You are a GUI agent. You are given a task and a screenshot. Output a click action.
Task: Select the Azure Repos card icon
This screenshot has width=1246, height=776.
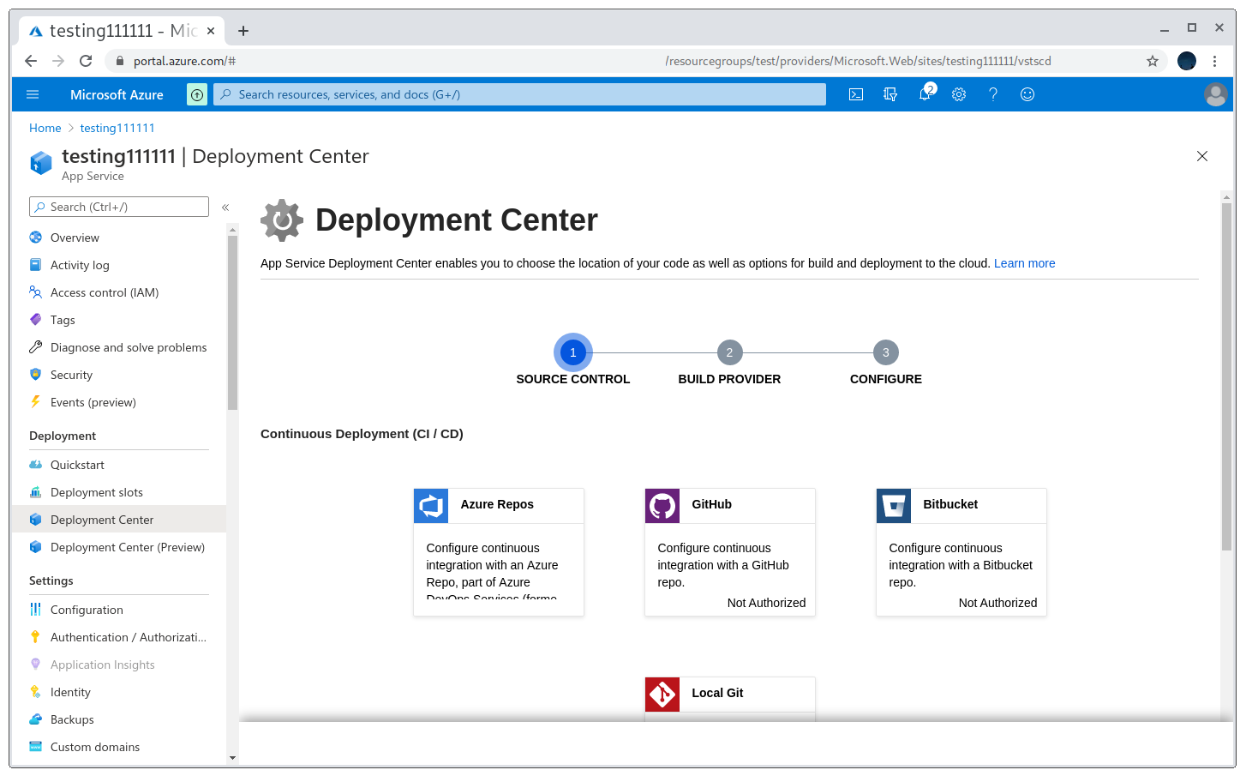(431, 506)
